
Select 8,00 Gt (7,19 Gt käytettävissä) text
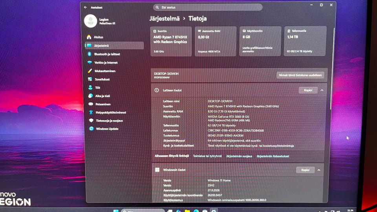pos(226,111)
